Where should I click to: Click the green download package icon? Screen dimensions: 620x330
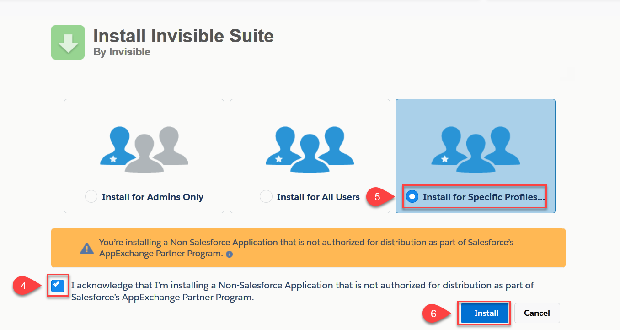point(68,42)
